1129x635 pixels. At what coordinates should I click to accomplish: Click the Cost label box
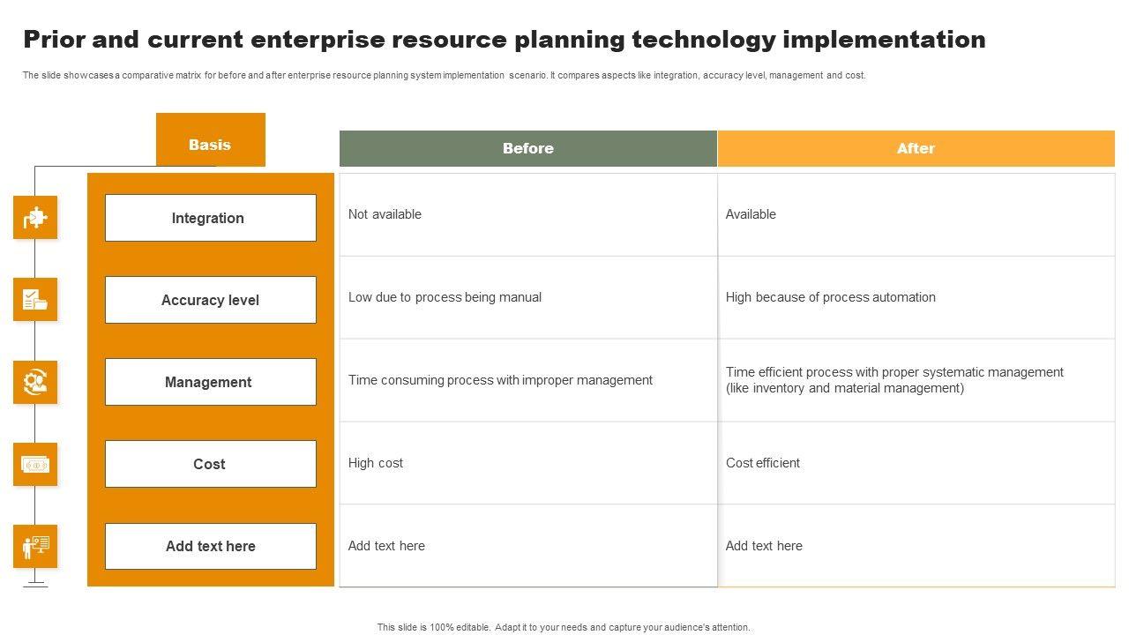pos(210,464)
